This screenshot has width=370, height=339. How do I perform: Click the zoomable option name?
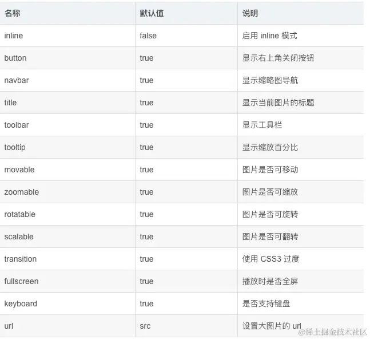[x=22, y=192]
